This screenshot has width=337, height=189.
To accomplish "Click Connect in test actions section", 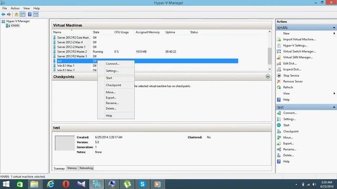I will click(x=290, y=113).
